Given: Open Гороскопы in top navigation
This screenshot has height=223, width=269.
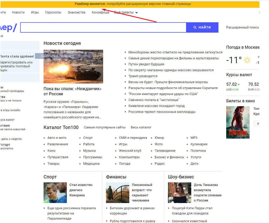Looking at the screenshot, I should [53, 12].
